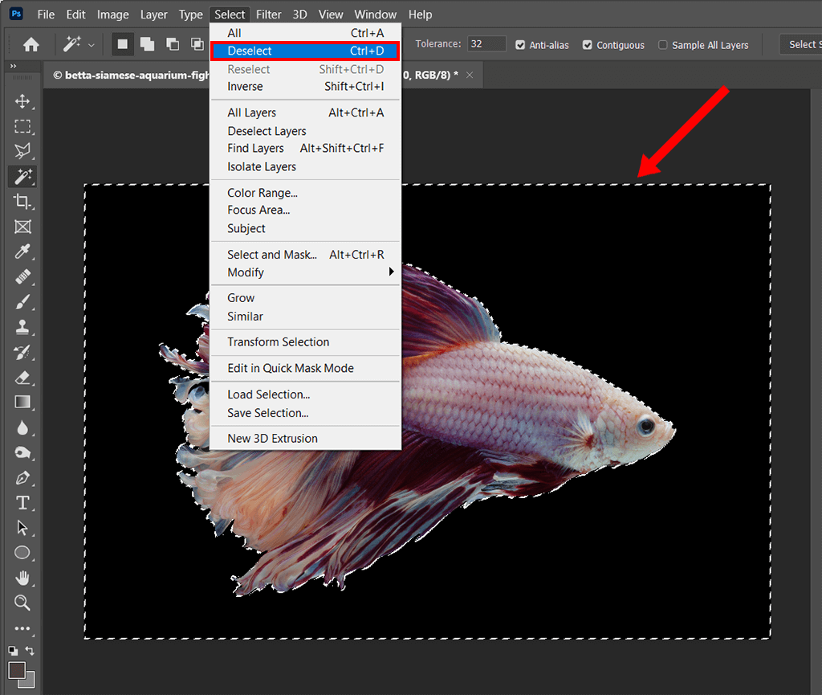
Task: Open the Layer menu
Action: click(x=153, y=14)
